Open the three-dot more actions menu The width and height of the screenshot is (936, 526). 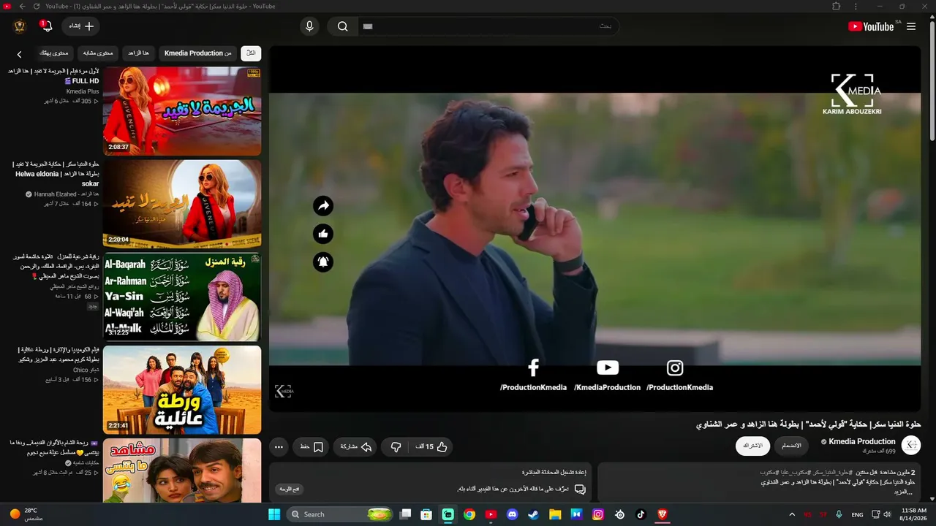tap(279, 446)
